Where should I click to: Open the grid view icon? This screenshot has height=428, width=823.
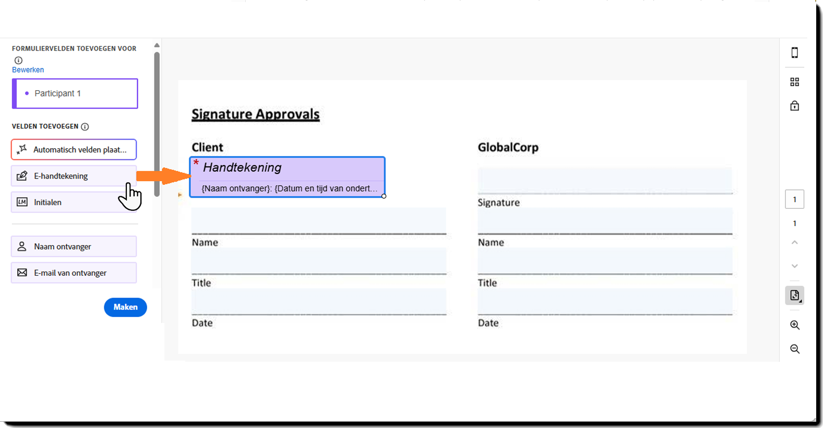(x=794, y=82)
